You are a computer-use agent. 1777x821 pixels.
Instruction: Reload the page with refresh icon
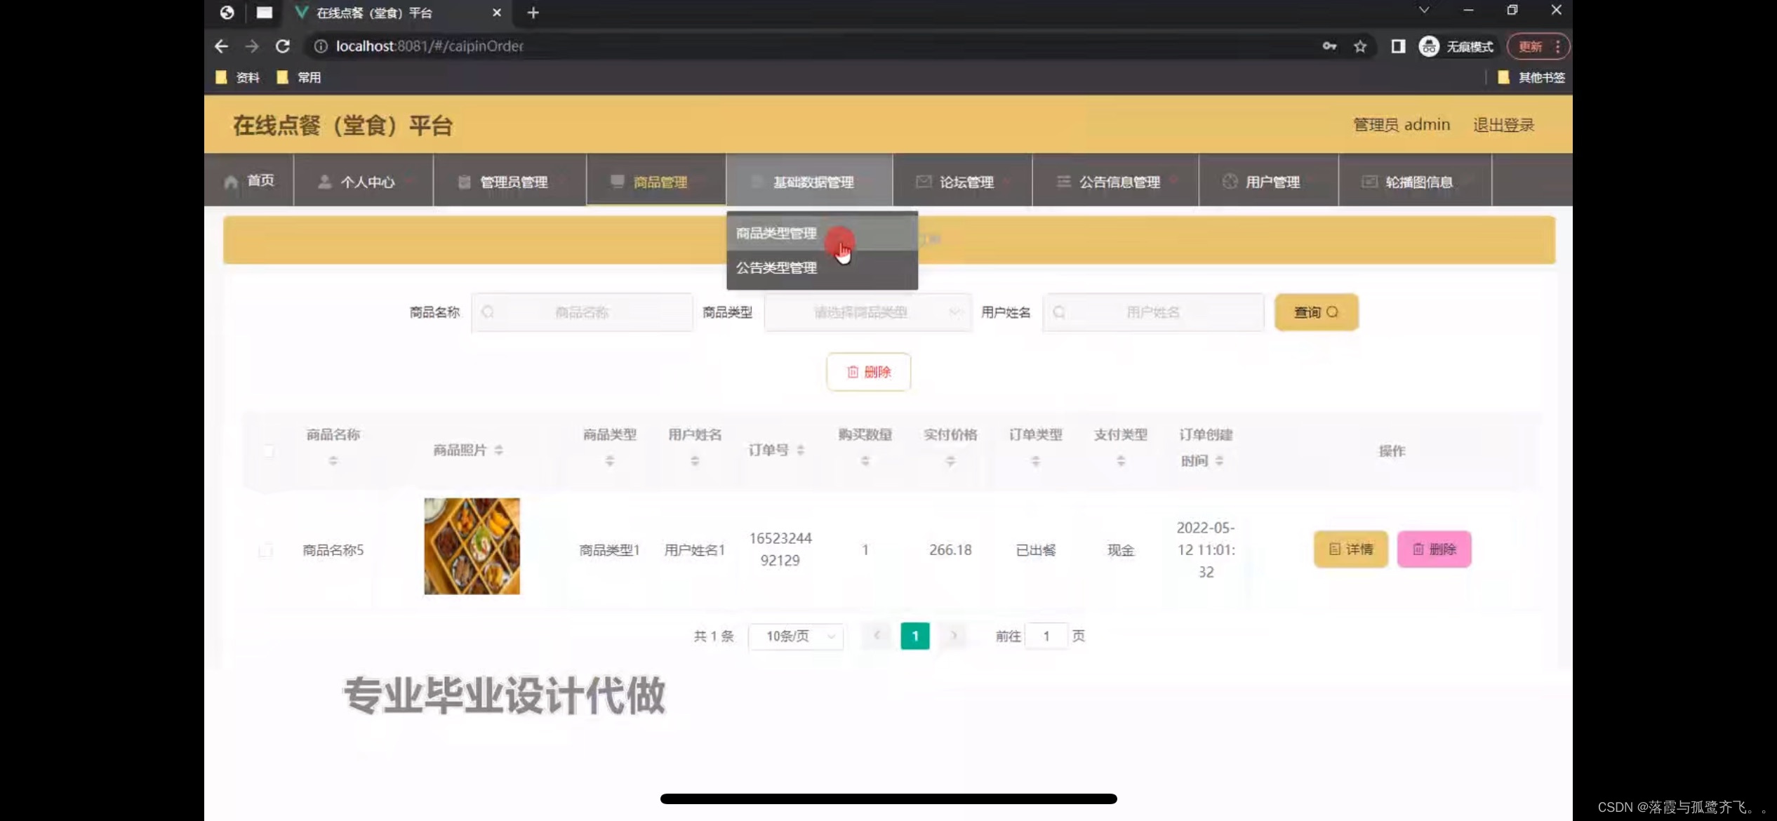[283, 46]
